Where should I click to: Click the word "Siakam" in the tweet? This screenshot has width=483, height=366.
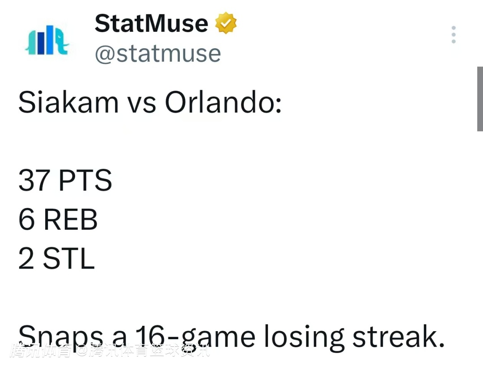68,103
